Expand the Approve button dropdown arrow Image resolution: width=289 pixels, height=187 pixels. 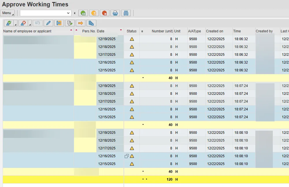15,24
